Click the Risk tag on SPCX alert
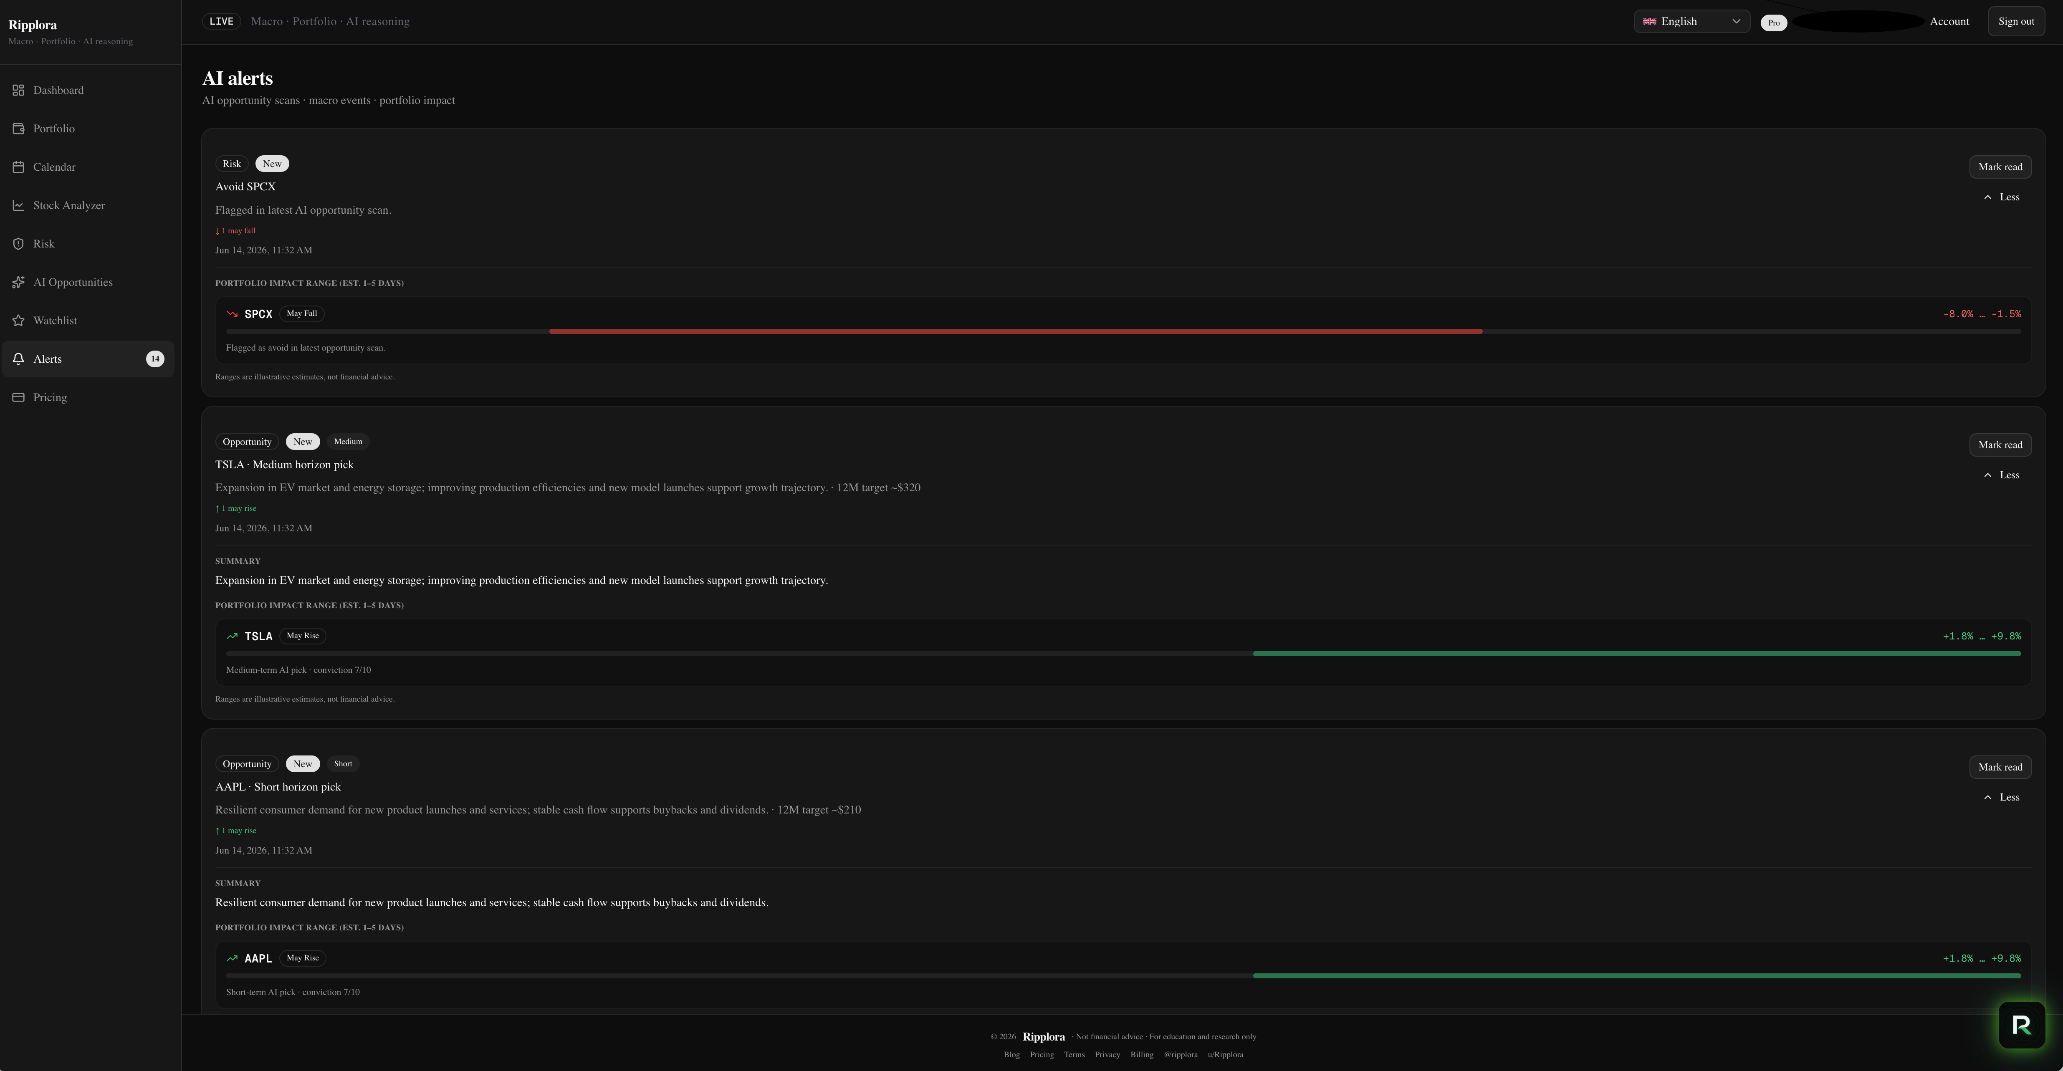 pos(231,164)
